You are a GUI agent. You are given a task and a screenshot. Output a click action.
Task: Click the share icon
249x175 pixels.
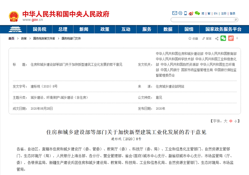(216, 38)
